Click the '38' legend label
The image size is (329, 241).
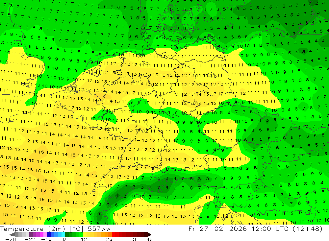pos(135,239)
